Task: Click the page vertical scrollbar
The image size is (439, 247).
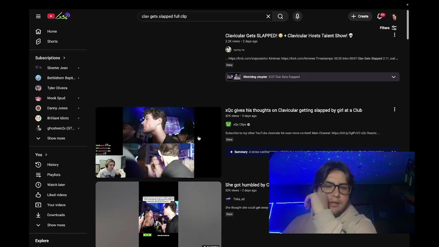Action: pos(407,25)
